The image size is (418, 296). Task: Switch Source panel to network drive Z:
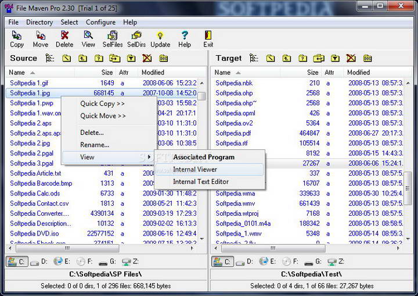coord(130,262)
